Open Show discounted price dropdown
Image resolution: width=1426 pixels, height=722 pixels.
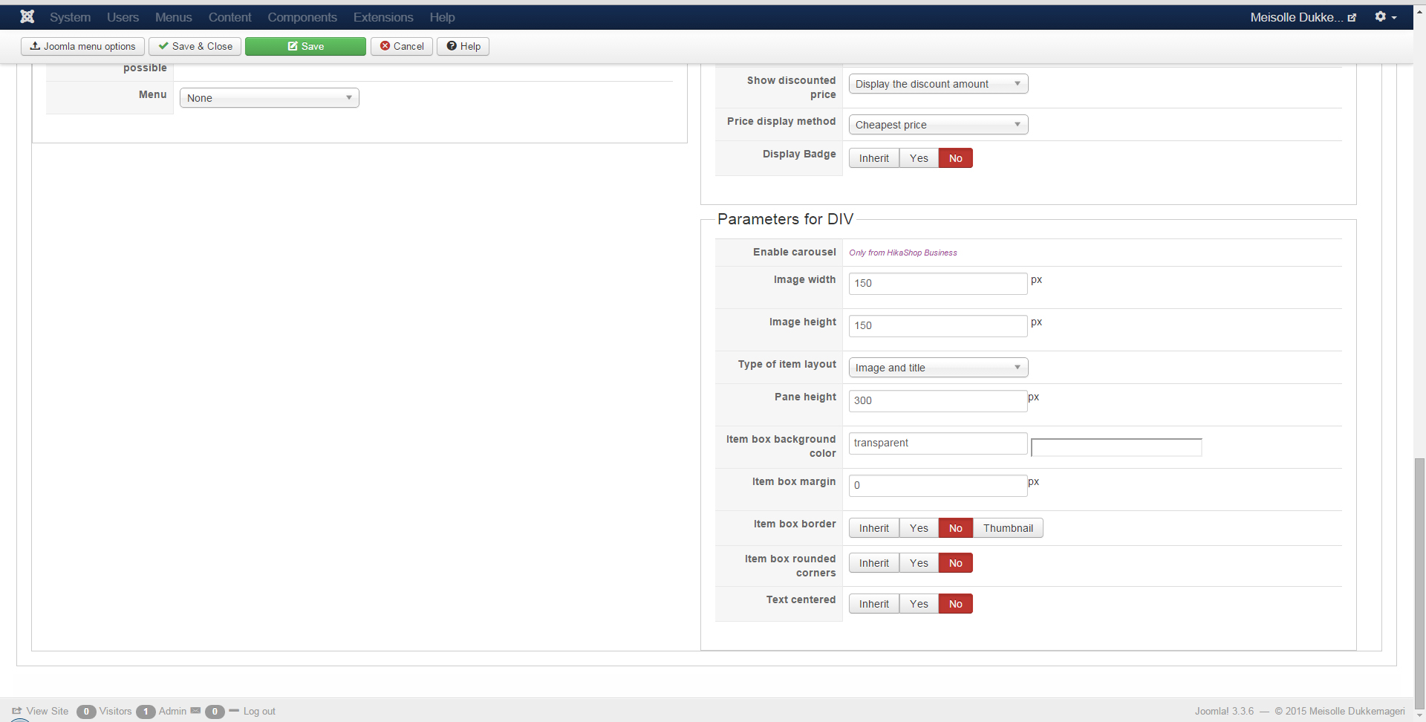[939, 84]
